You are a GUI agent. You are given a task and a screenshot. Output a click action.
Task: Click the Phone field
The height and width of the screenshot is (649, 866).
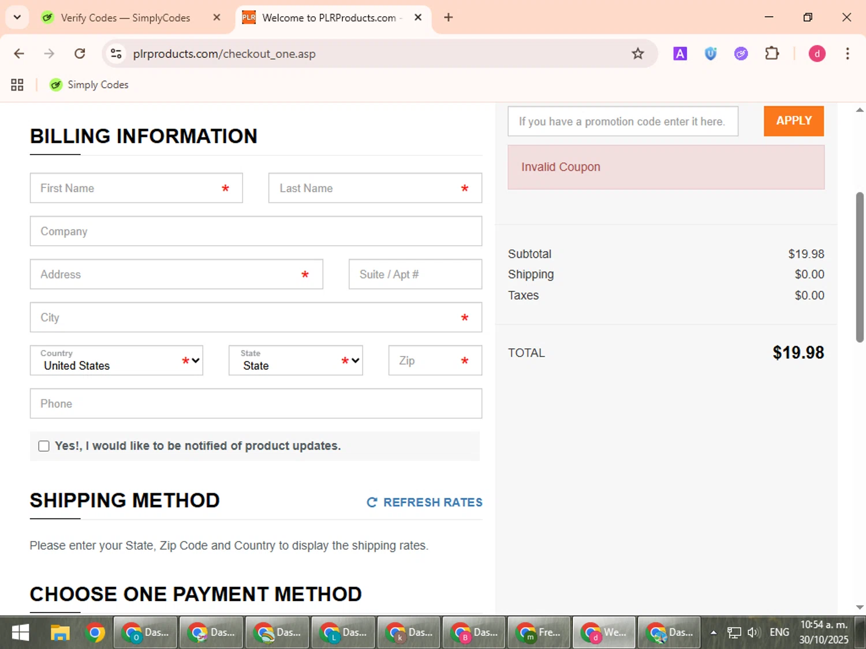(x=256, y=403)
